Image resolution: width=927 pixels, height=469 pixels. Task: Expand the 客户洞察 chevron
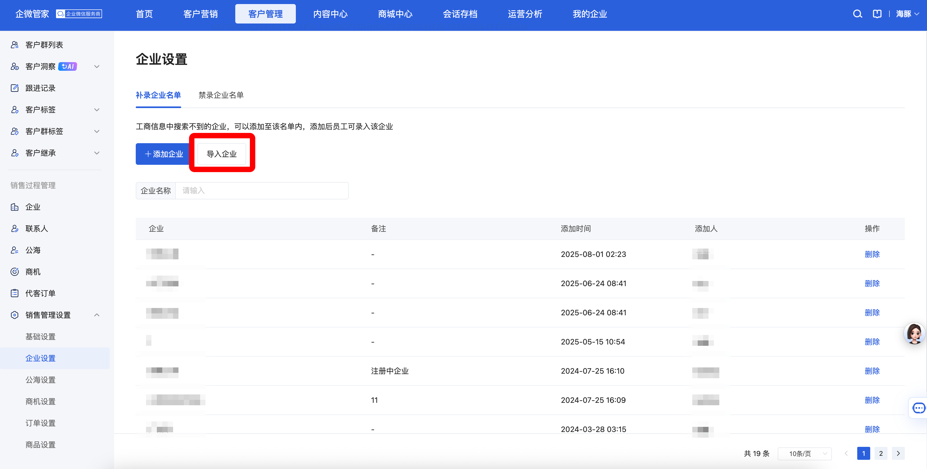(97, 66)
